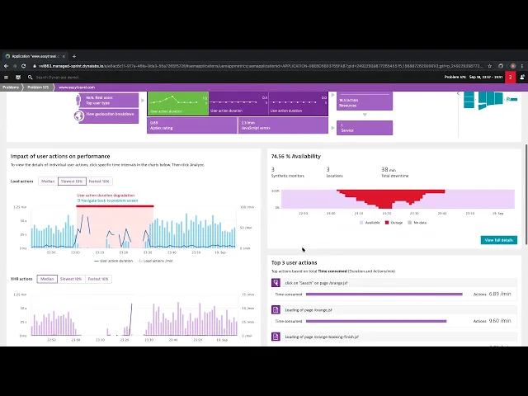This screenshot has height=396, width=528.
Task: Select Fastest 10% for XHR actions chart
Action: 98,279
